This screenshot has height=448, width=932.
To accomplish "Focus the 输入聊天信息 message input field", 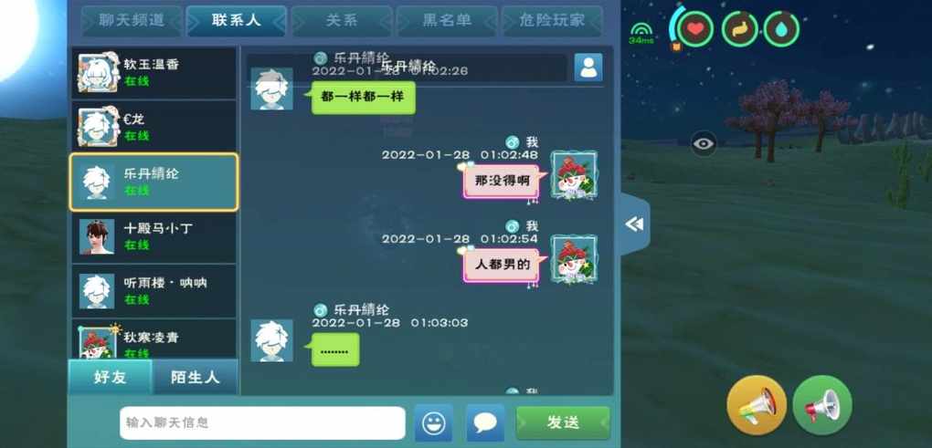I will pos(262,423).
